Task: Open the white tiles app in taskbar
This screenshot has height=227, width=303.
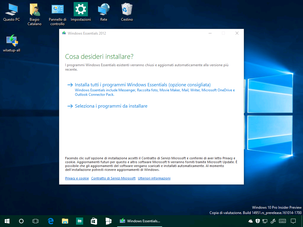Action: [108, 221]
